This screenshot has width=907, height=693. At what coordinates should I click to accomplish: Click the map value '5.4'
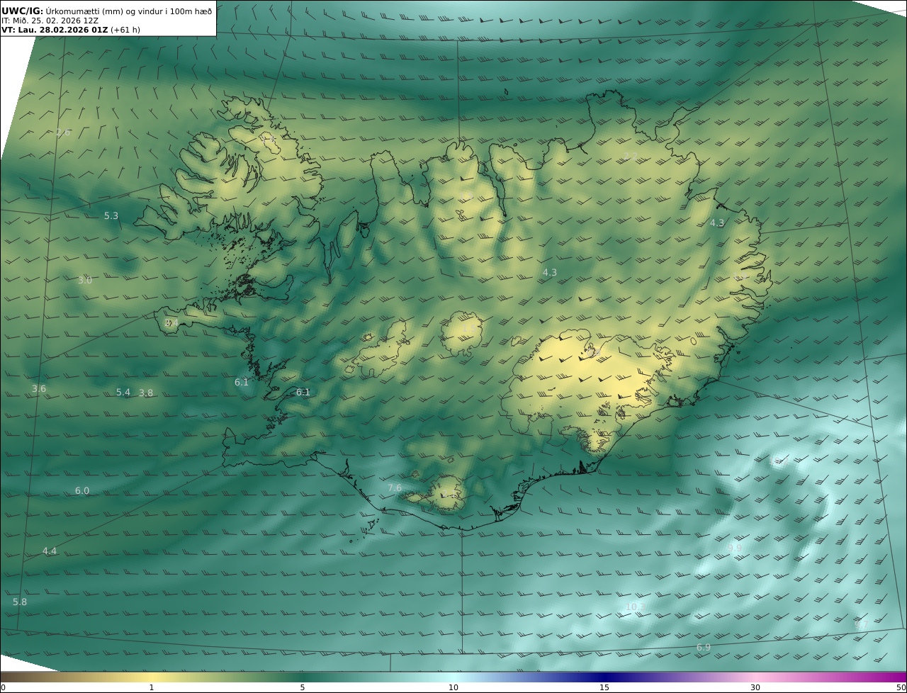pyautogui.click(x=123, y=392)
